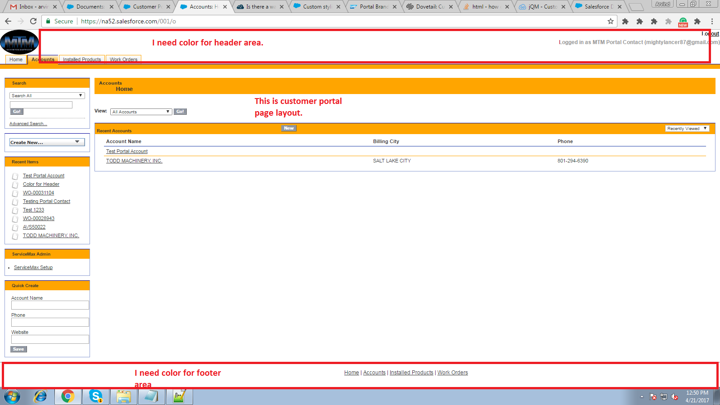Switch to the html - how browser tab

[x=486, y=7]
